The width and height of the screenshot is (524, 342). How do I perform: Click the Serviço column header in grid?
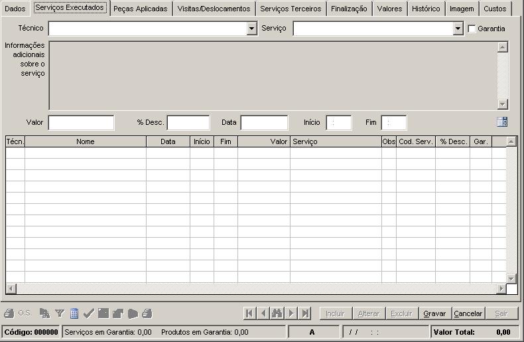(x=336, y=141)
